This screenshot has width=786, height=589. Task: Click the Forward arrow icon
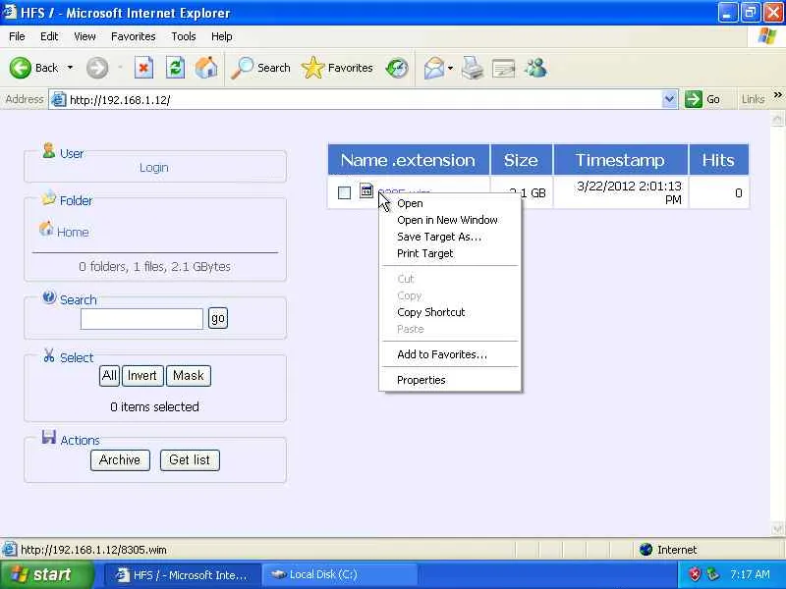96,68
